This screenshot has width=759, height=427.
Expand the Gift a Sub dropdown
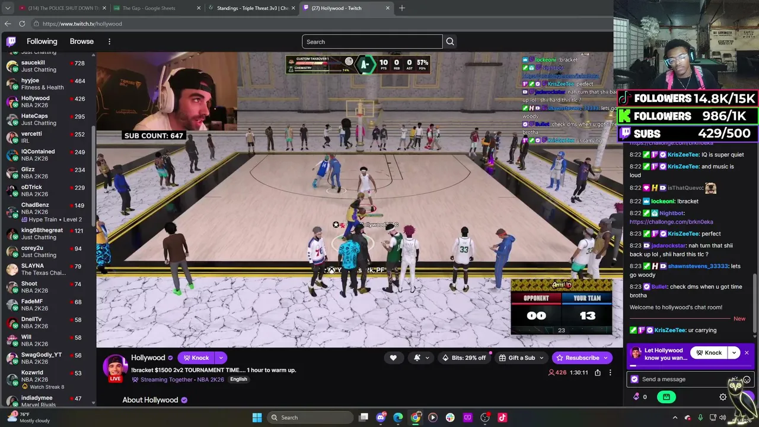point(541,358)
